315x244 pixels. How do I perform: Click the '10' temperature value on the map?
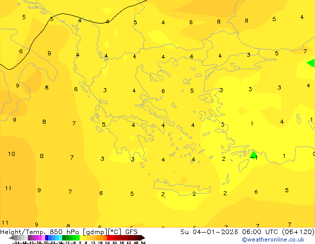point(11,154)
